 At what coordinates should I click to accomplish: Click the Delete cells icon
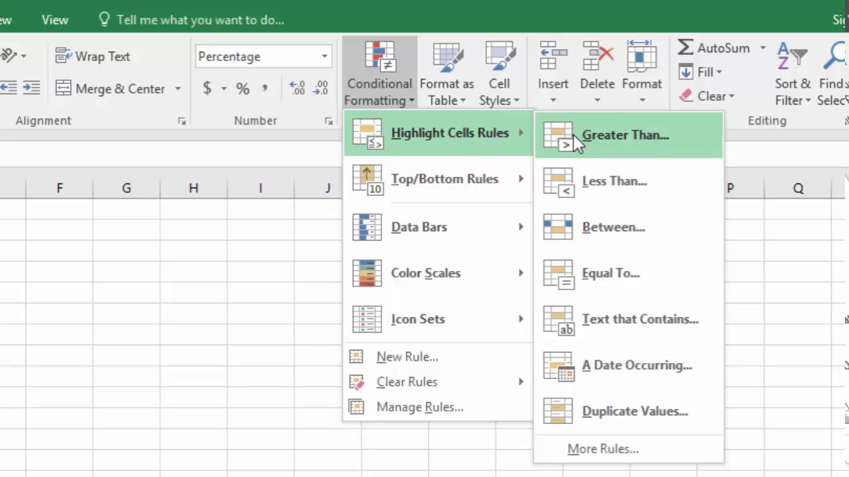tap(597, 56)
